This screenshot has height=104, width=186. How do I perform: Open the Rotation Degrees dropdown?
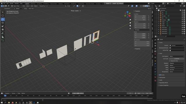[177, 63]
